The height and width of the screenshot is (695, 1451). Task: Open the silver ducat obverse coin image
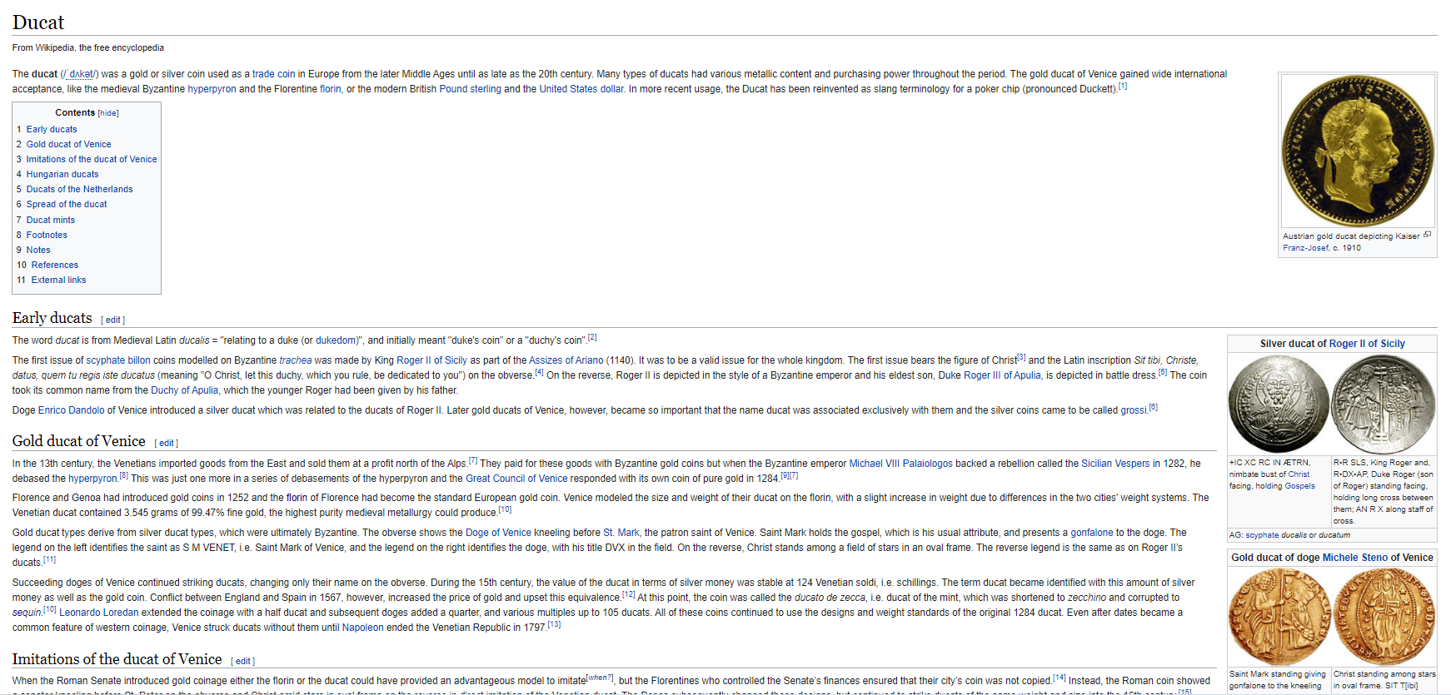(x=1278, y=404)
